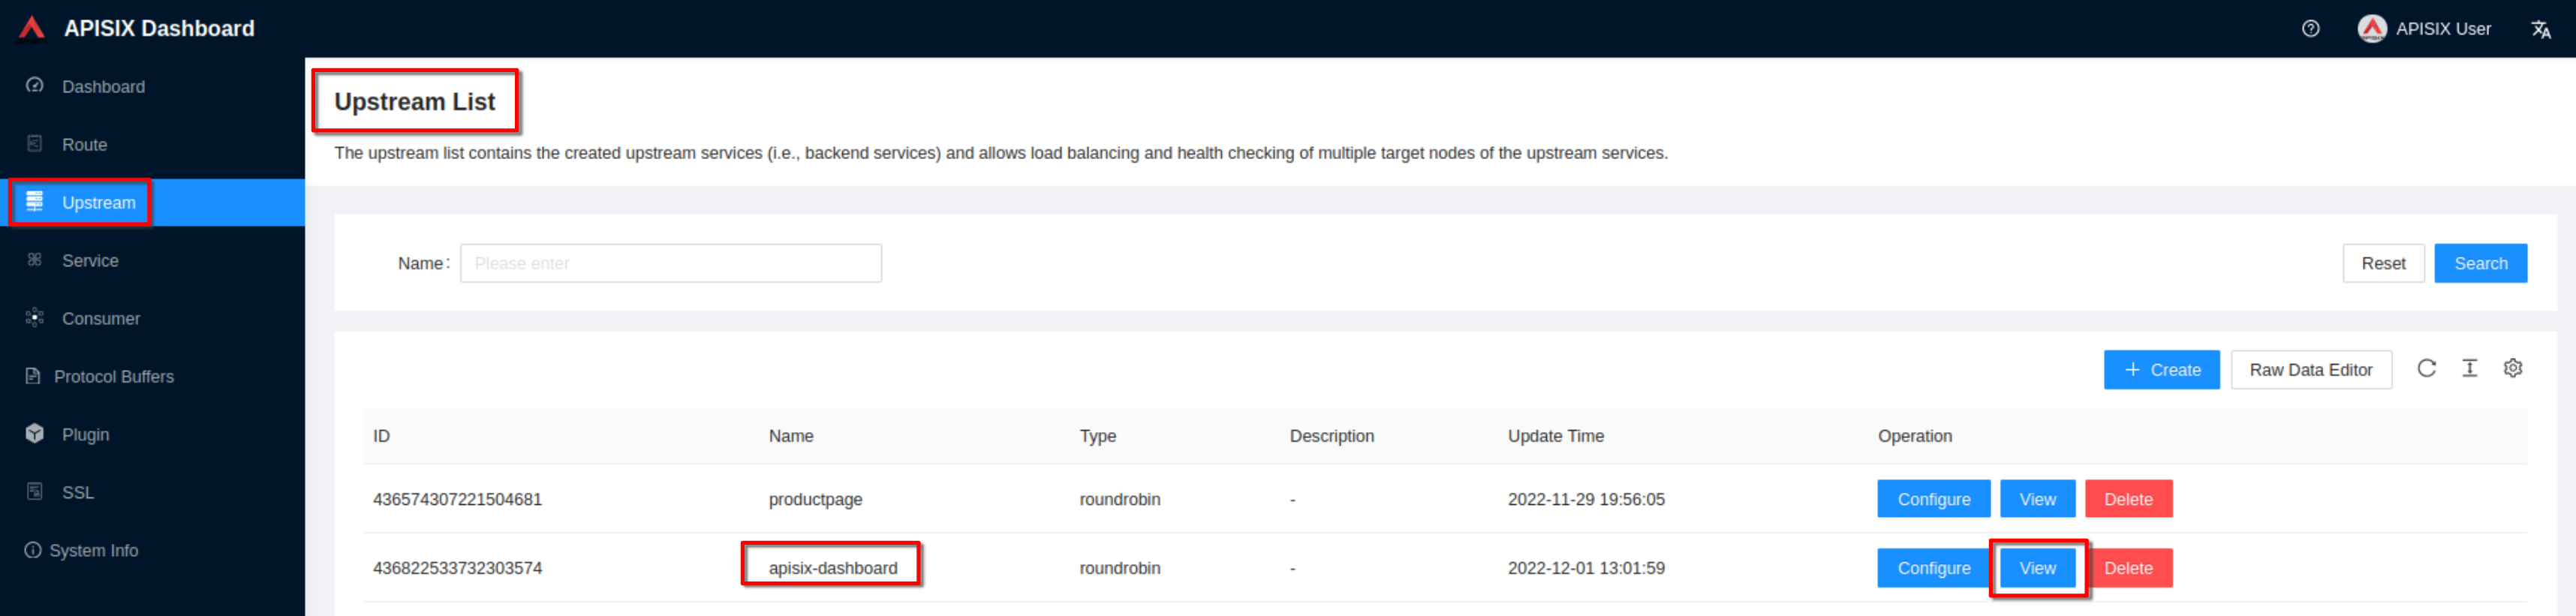The width and height of the screenshot is (2576, 616).
Task: Open the Consumer sidebar item
Action: coord(100,319)
